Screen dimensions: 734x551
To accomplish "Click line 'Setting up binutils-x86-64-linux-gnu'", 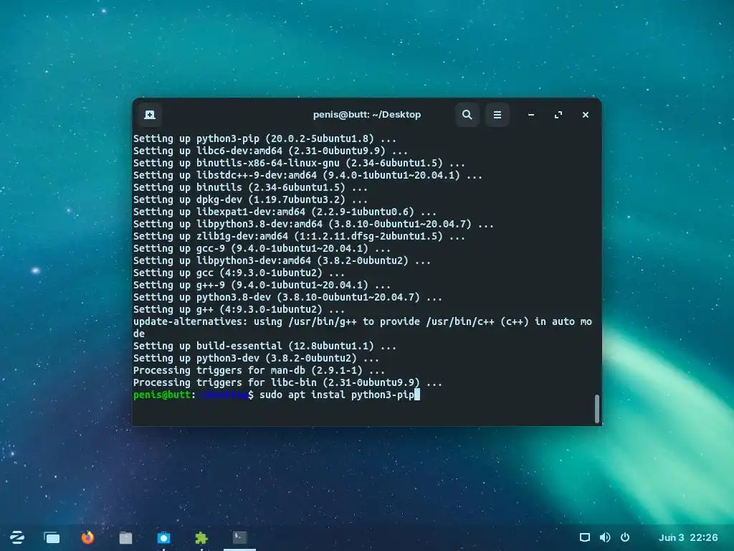I will (x=299, y=163).
